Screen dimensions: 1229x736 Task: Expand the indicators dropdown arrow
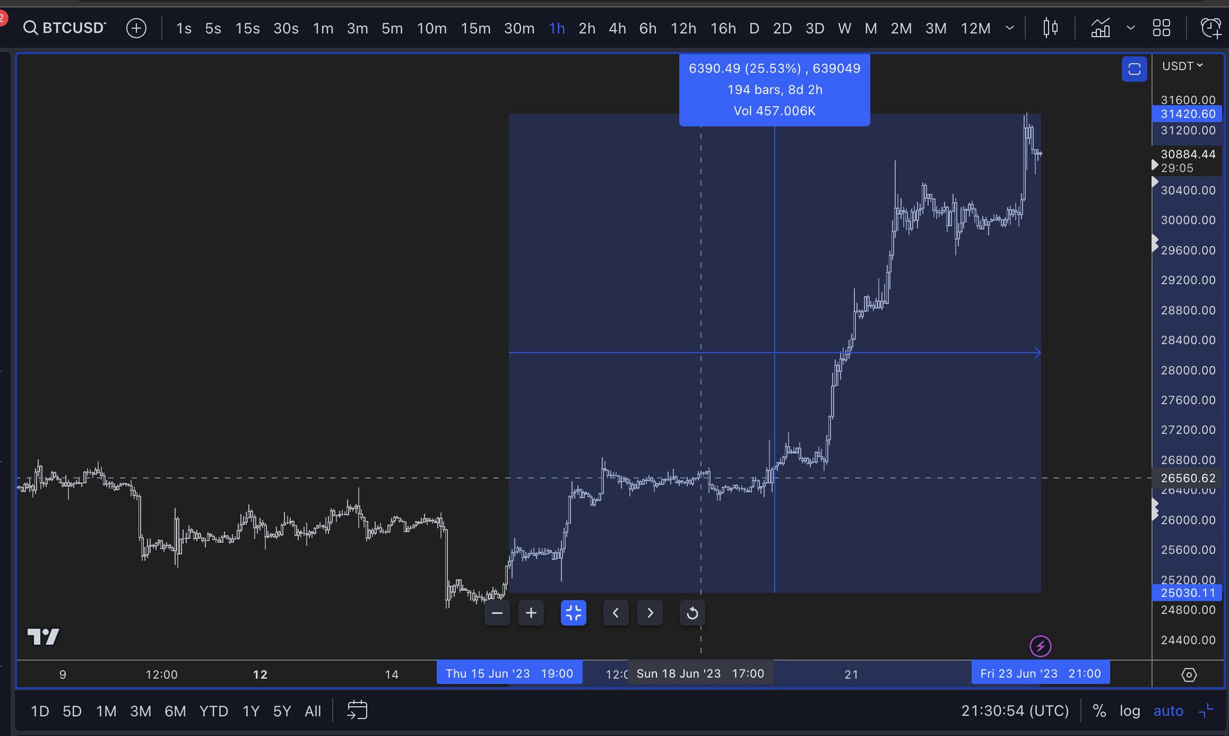(1131, 28)
